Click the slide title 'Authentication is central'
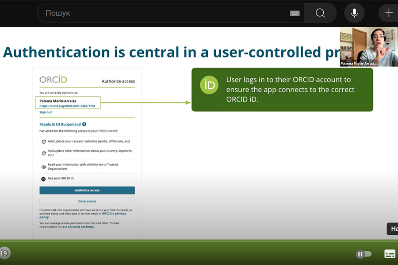Image resolution: width=398 pixels, height=265 pixels. 171,53
